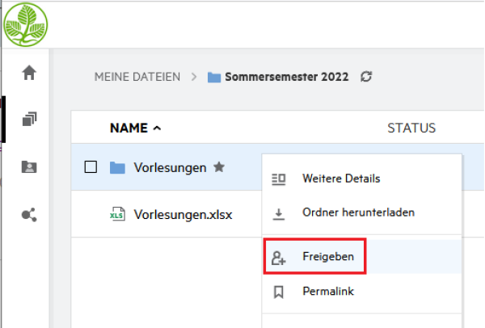Choose Ordner herunterladen in the menu
The image size is (485, 328).
pos(358,213)
